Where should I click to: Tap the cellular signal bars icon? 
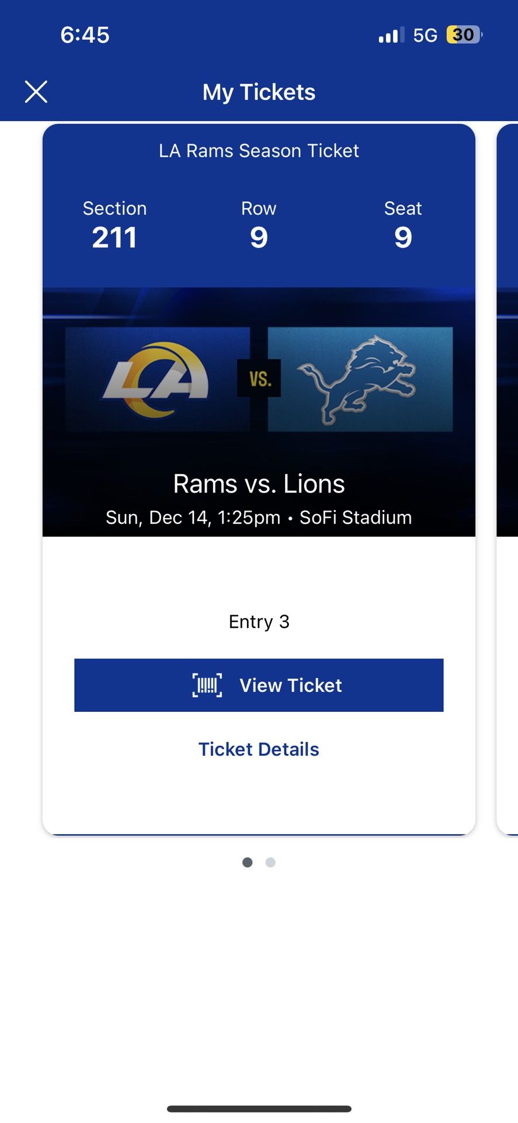[x=390, y=35]
